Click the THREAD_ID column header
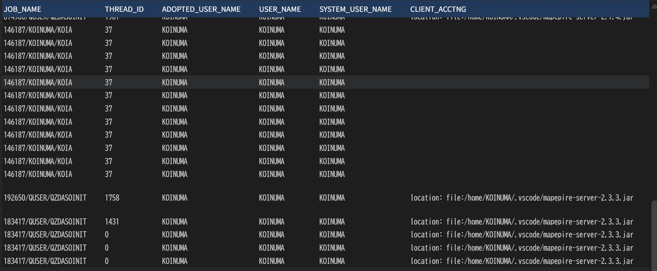This screenshot has height=271, width=657. click(124, 9)
